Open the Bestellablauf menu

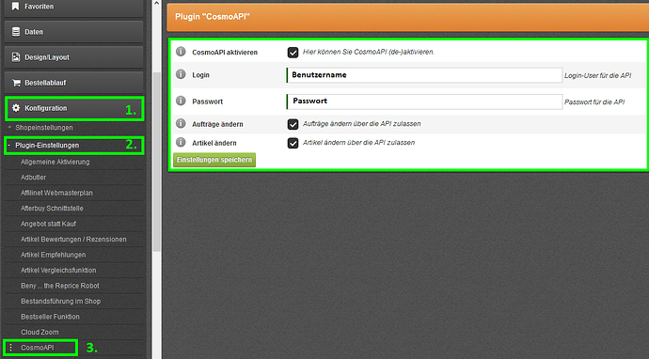73,83
